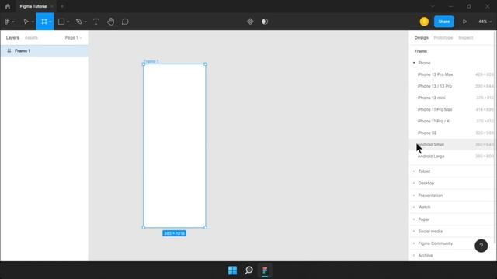
Task: Open shape tools dropdown arrow
Action: (68, 22)
